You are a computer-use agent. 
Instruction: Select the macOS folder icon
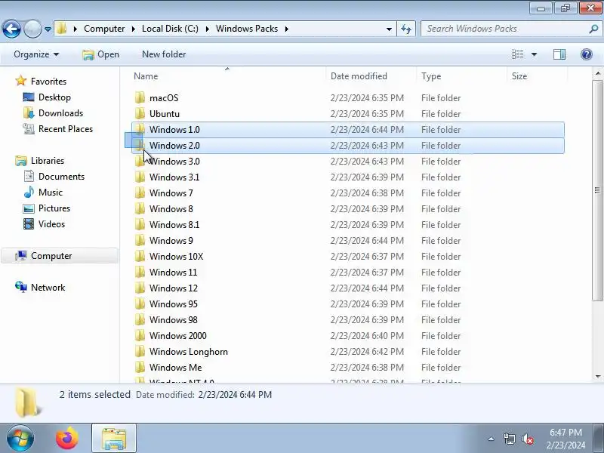[x=140, y=98]
